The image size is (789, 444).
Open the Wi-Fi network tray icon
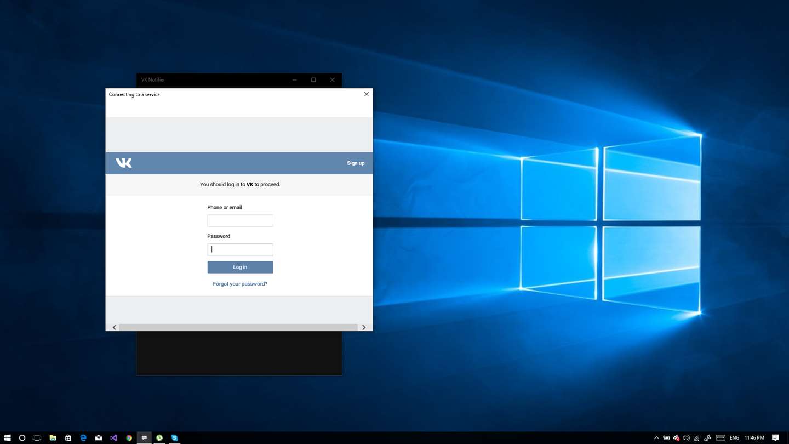click(x=696, y=438)
